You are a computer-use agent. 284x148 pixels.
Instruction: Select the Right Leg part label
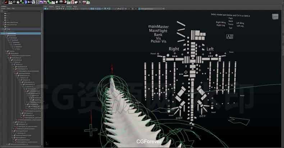(221, 25)
